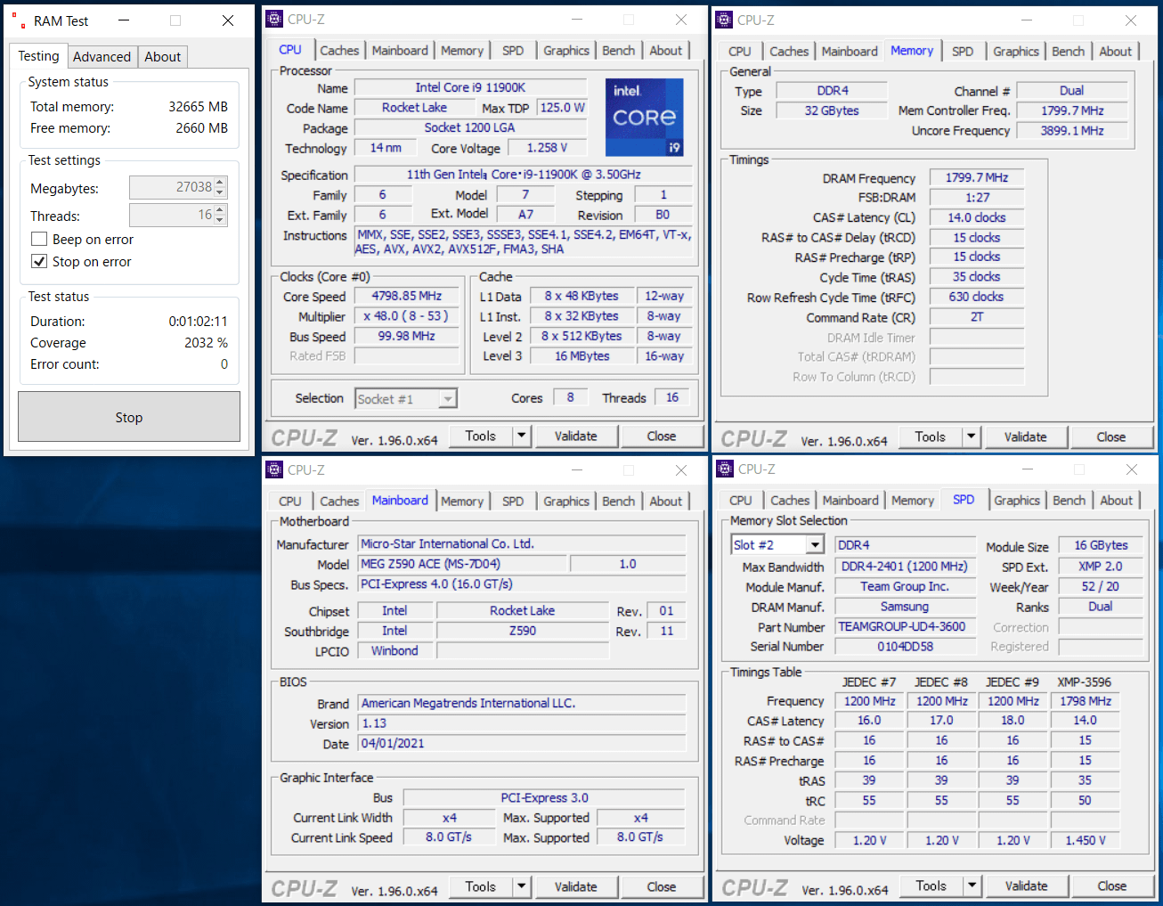Open CPU tab in Mainboard window
Screen dimensions: 1163x906
pyautogui.click(x=290, y=502)
